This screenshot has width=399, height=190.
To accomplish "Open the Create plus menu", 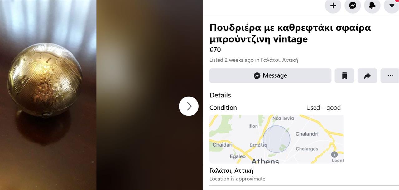I will point(333,6).
